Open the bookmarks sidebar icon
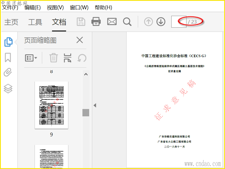Viewport: 225px width, 169px height. point(8,57)
